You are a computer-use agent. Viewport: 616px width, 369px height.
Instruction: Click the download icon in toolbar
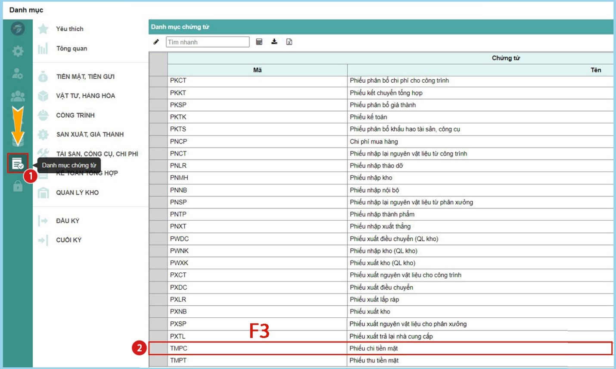click(x=274, y=42)
